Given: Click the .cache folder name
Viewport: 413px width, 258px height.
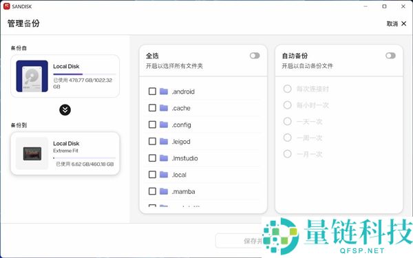Looking at the screenshot, I should pyautogui.click(x=181, y=108).
